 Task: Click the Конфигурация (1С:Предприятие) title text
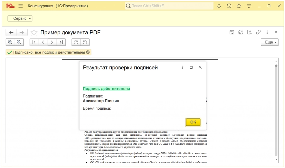[x=58, y=6]
